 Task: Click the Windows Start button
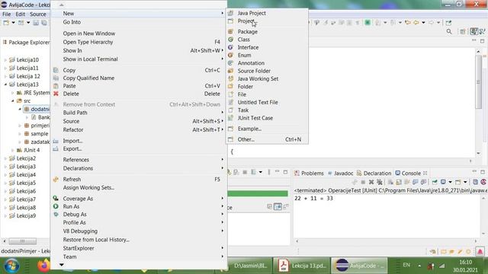pos(12,266)
